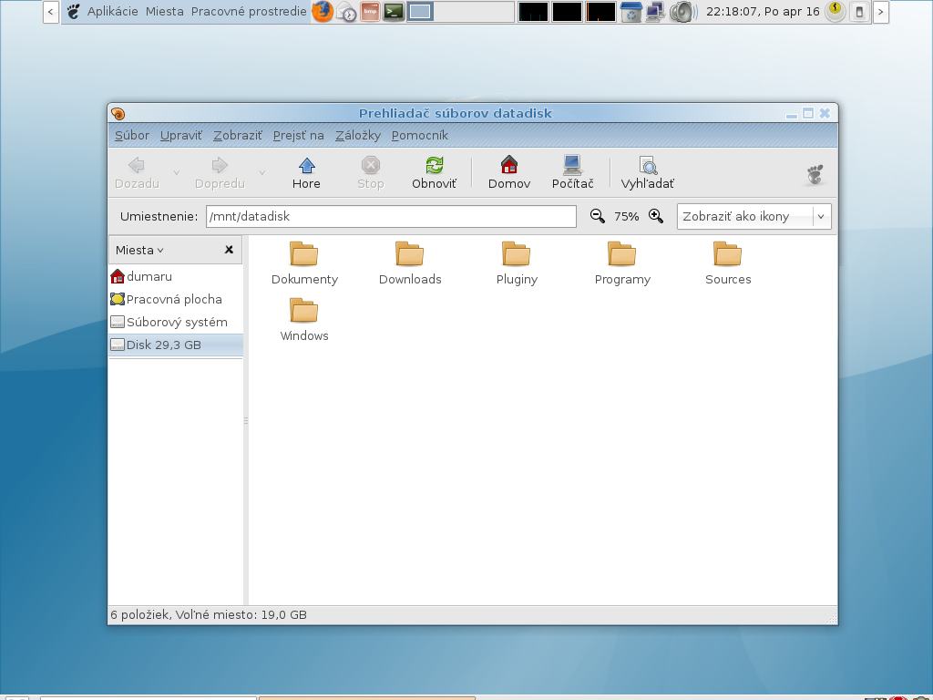Screen dimensions: 933x700
Task: Close the Miesta side pane
Action: coord(229,250)
